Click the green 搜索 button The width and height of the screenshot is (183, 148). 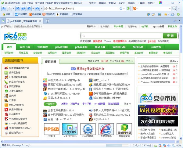(x=170, y=36)
